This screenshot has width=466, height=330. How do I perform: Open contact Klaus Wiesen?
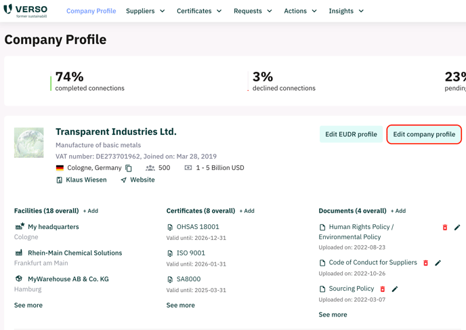(86, 180)
